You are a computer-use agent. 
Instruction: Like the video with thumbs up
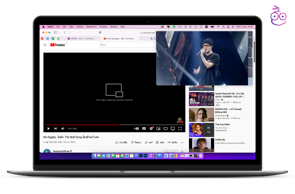pos(117,142)
